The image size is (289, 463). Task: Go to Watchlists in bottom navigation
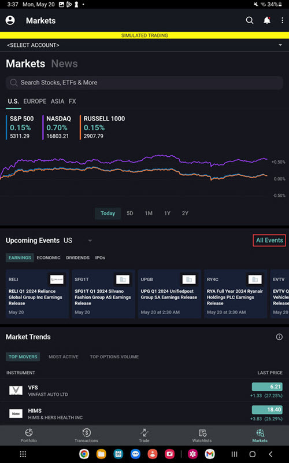pos(202,436)
